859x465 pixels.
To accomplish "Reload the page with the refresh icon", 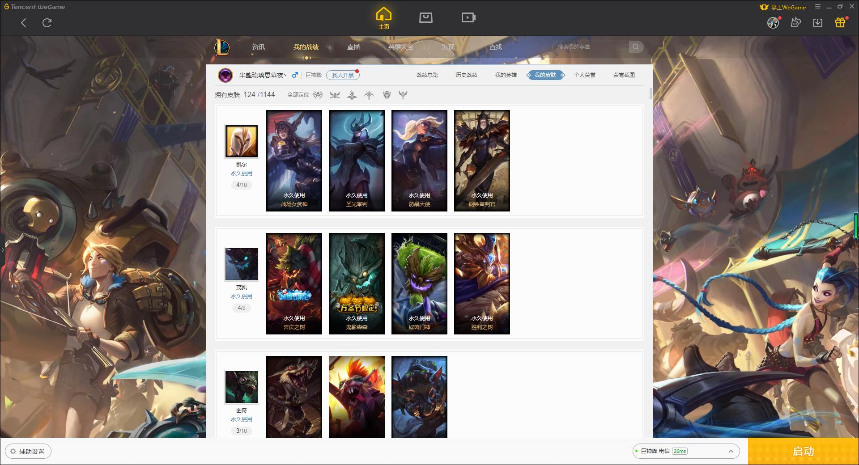I will pos(47,23).
